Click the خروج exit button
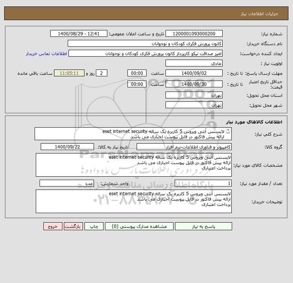This screenshot has width=293, height=283. 53,226
